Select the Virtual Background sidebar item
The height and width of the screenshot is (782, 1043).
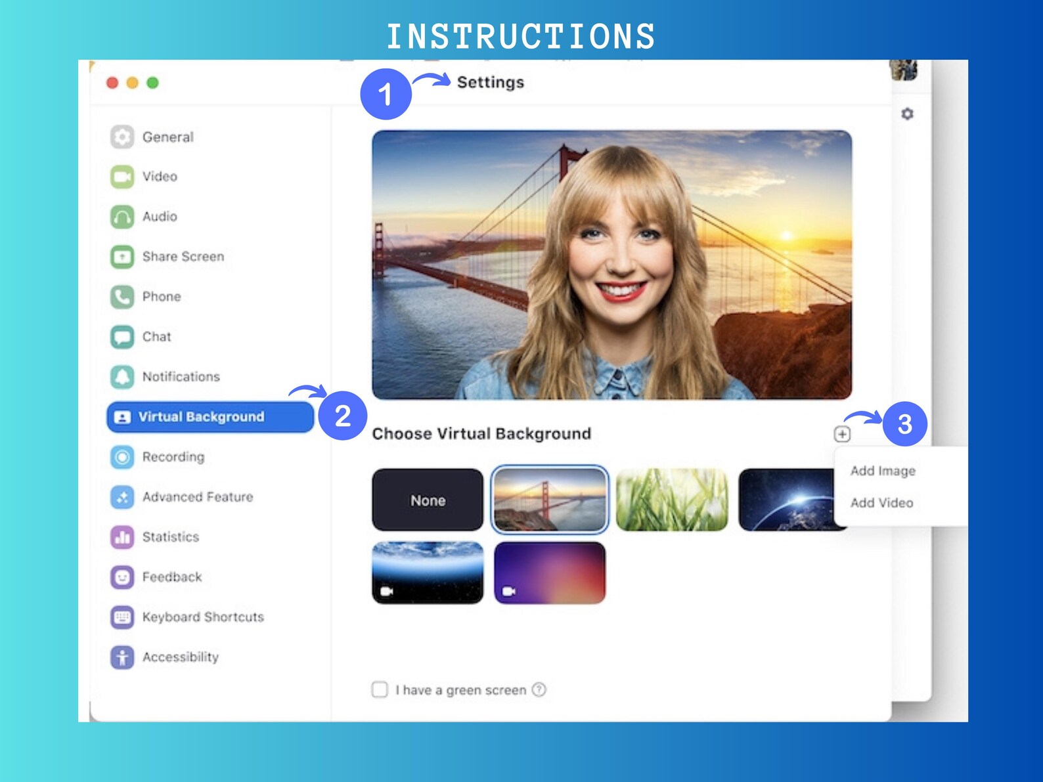click(x=210, y=417)
